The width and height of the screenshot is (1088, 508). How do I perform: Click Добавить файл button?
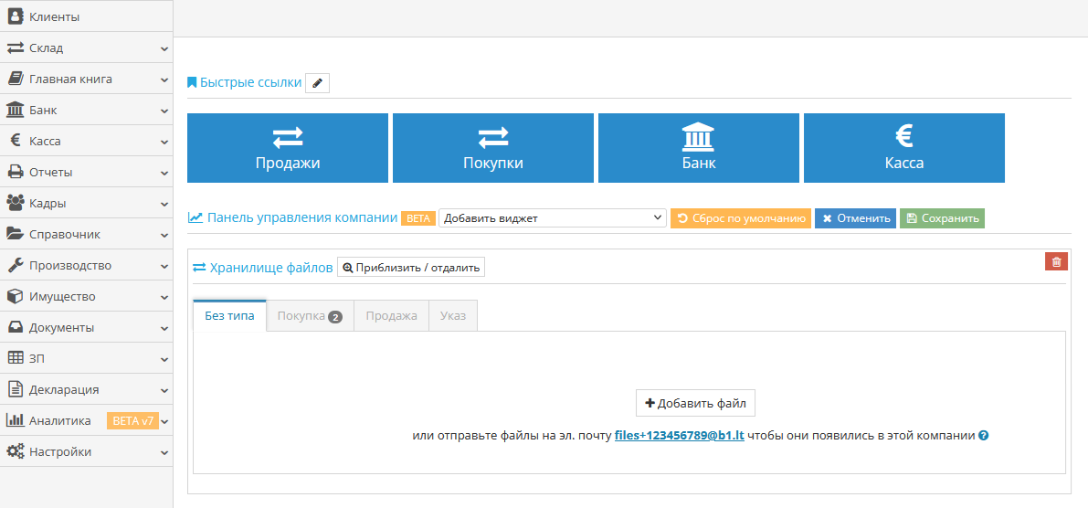click(695, 403)
